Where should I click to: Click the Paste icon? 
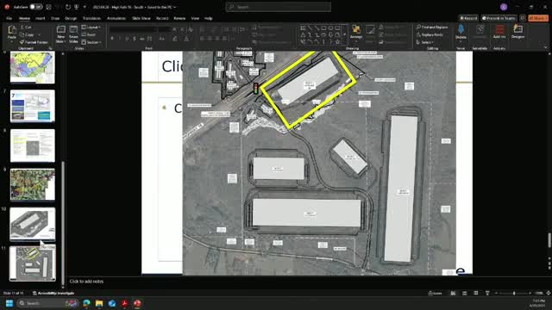(11, 29)
